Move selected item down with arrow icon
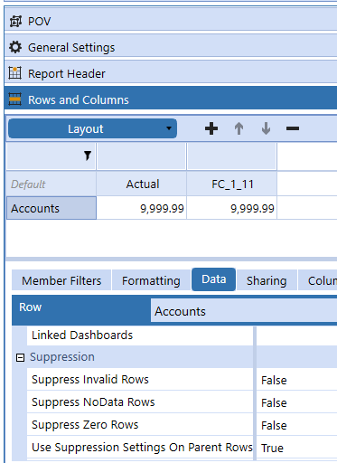337x463 pixels. click(266, 128)
